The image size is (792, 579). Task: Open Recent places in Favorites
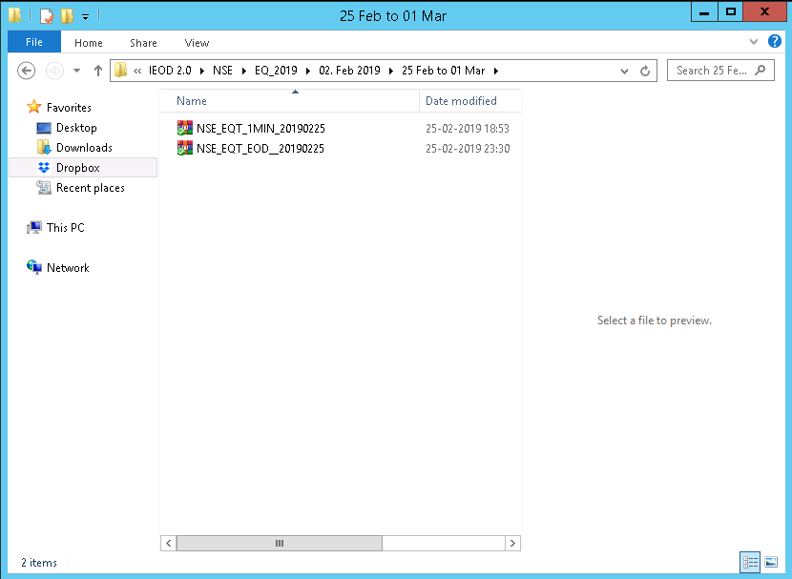pyautogui.click(x=91, y=188)
